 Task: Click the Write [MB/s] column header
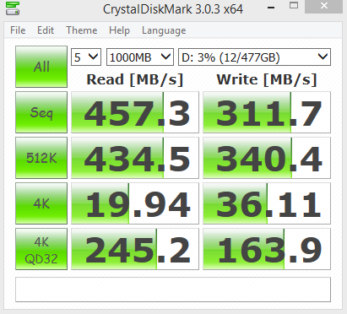click(267, 79)
